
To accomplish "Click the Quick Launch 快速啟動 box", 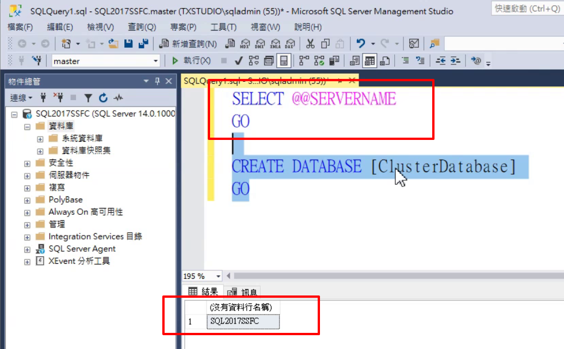I will pos(527,8).
